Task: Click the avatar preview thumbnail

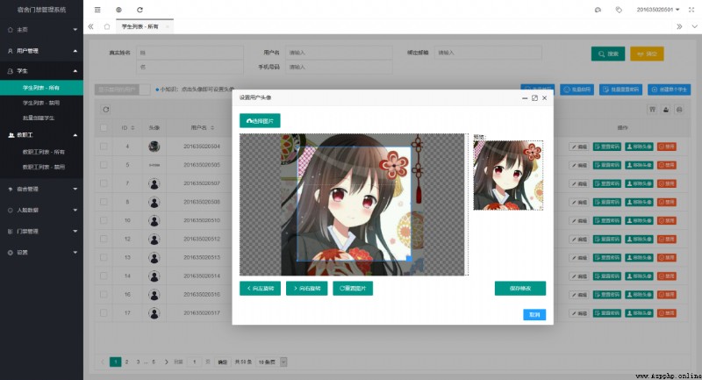Action: pos(508,175)
